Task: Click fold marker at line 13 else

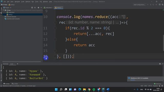Action: [55, 39]
